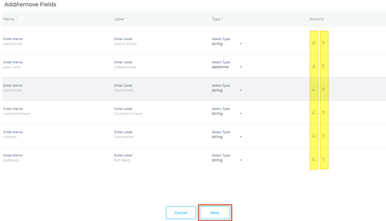This screenshot has height=221, width=386.
Task: Delete the commentCount field row
Action: coord(323,112)
